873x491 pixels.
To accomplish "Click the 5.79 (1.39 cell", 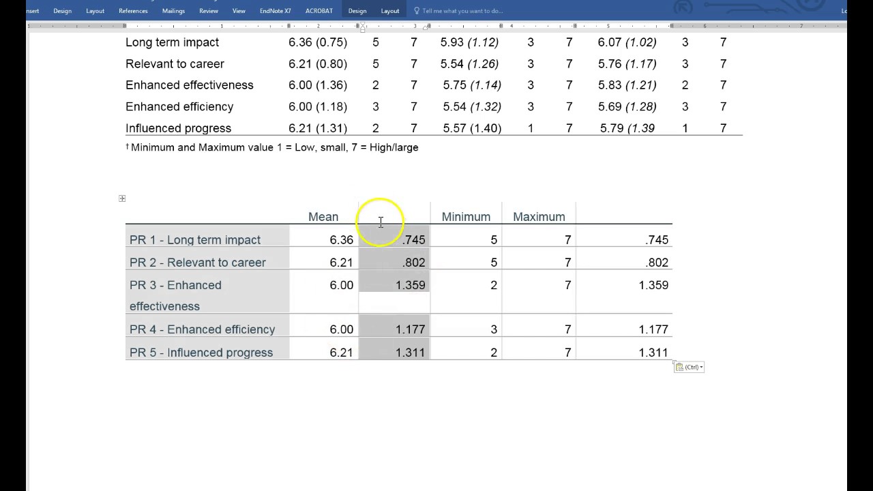I will [627, 128].
